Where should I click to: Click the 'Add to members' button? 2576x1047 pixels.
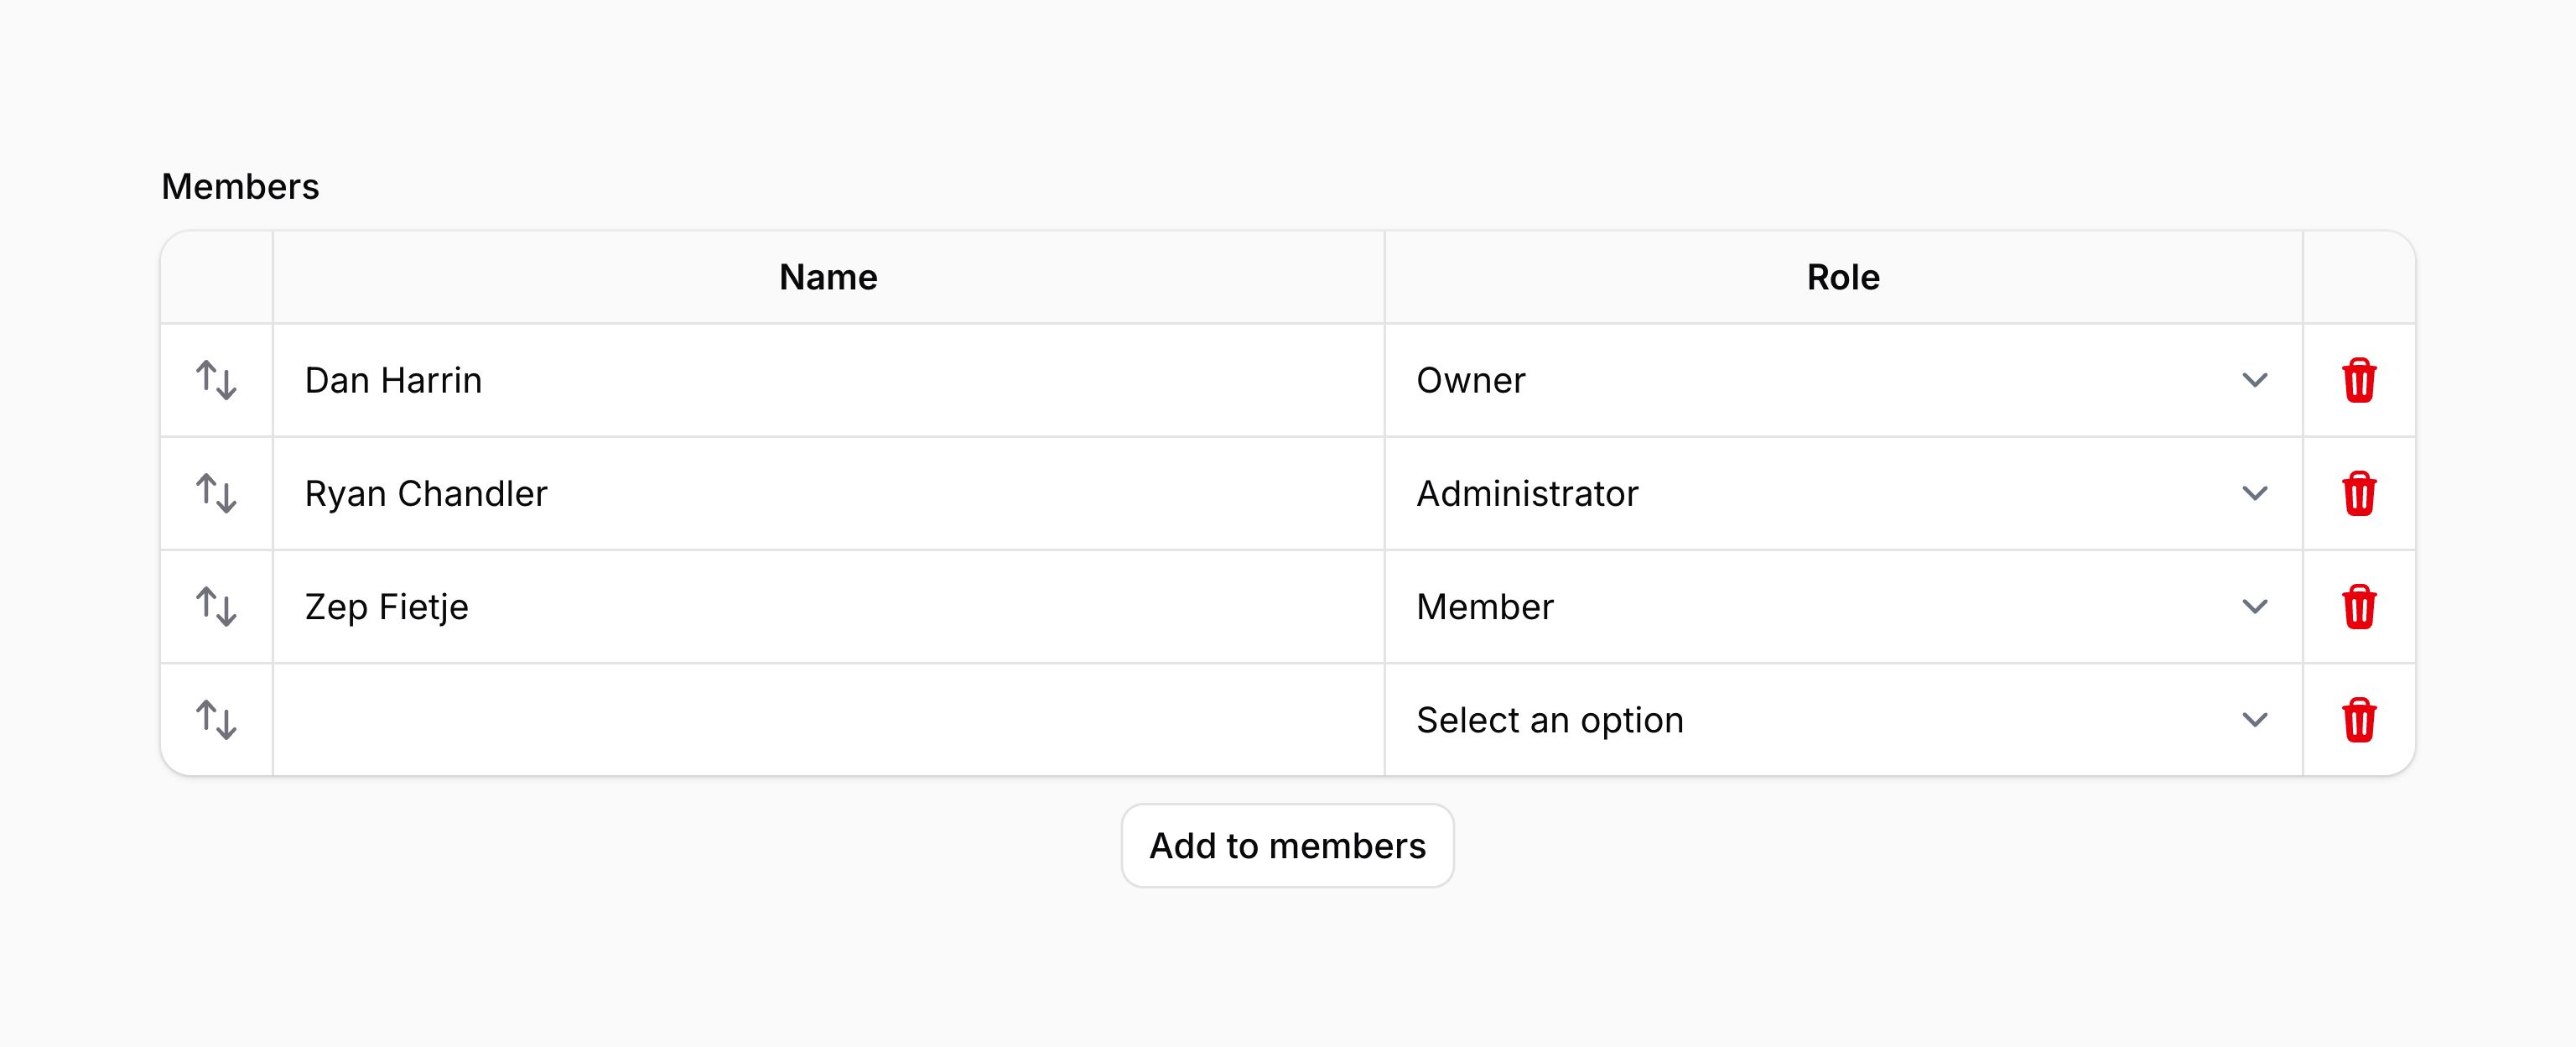click(x=1287, y=846)
